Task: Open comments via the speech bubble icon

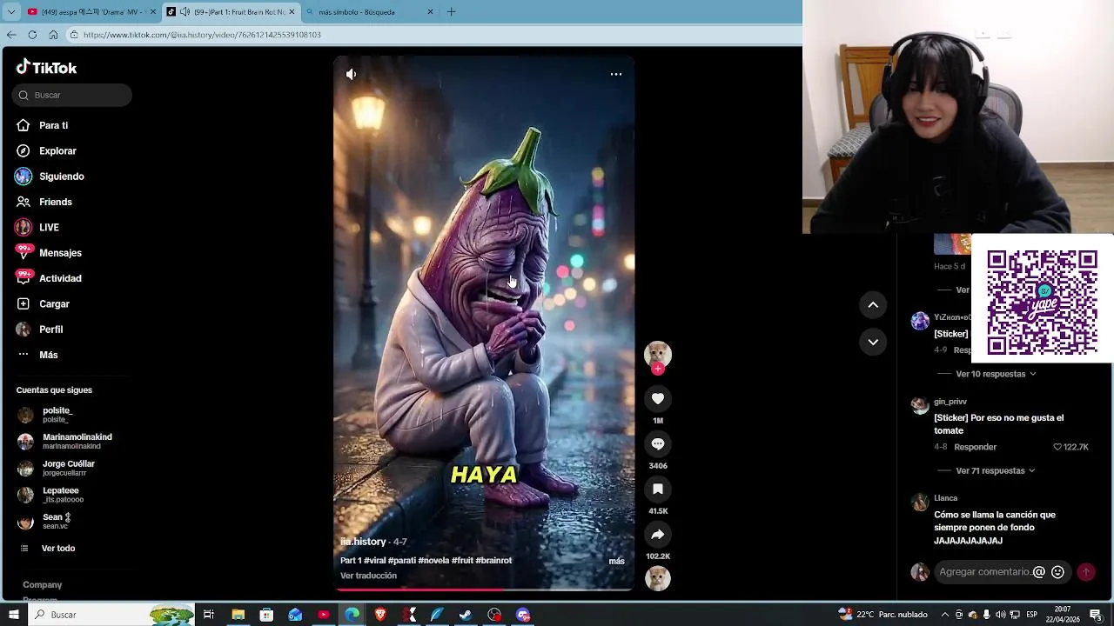Action: point(658,444)
